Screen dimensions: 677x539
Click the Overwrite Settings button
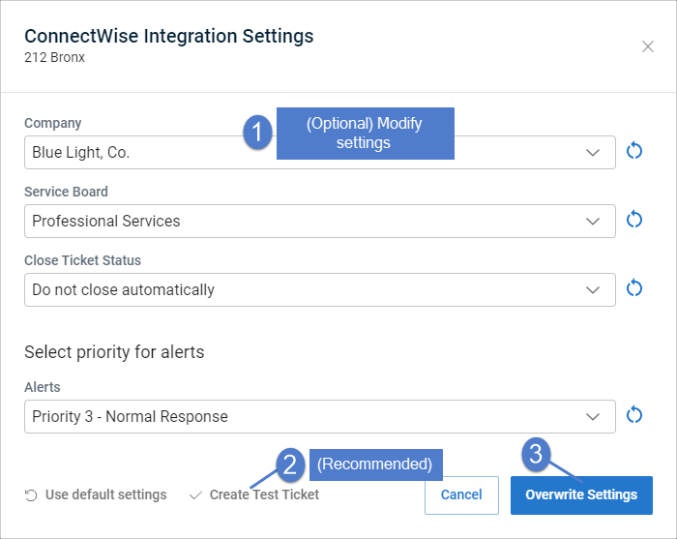click(581, 494)
